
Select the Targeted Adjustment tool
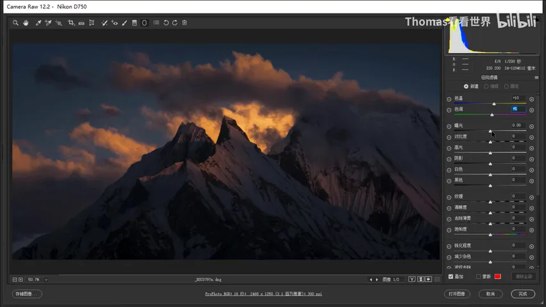point(58,22)
